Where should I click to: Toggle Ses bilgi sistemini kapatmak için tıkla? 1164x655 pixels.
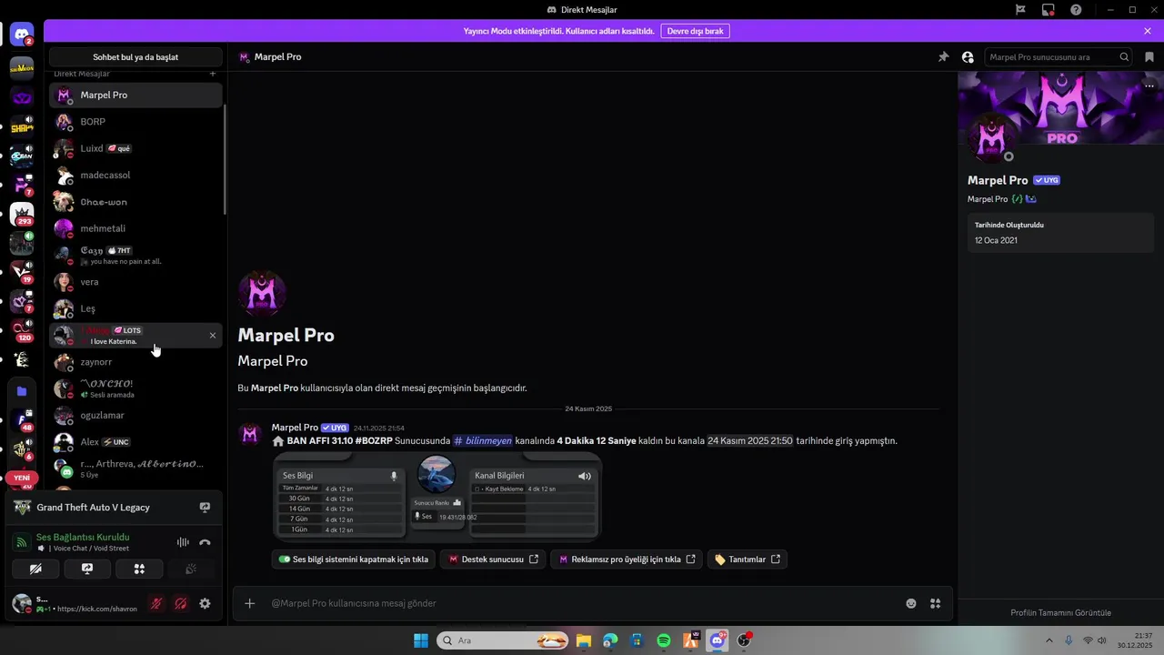coord(354,559)
